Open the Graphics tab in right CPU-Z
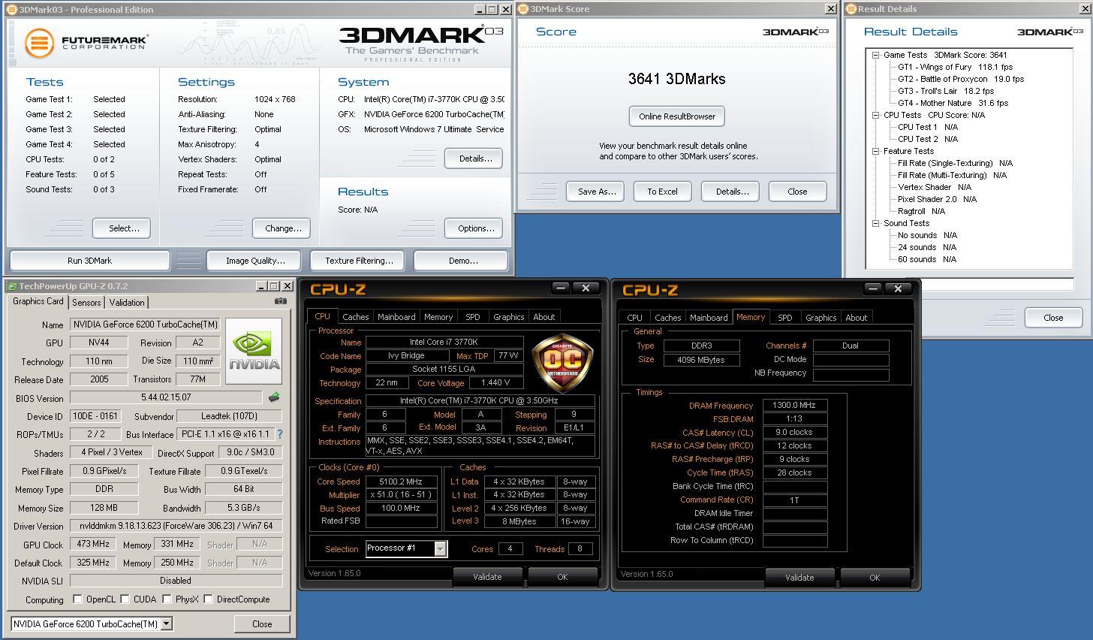 point(821,318)
